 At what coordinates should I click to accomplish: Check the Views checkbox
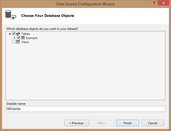[x=14, y=42]
